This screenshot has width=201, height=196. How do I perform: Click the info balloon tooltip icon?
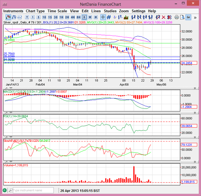tap(115, 17)
